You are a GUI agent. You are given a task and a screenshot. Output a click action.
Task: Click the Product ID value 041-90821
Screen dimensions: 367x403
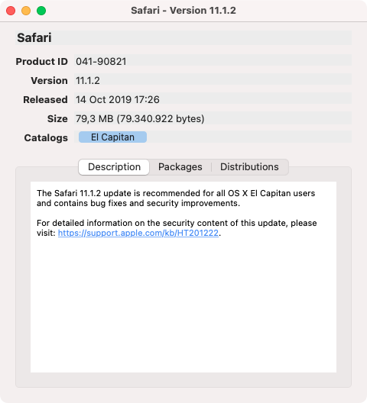213,61
